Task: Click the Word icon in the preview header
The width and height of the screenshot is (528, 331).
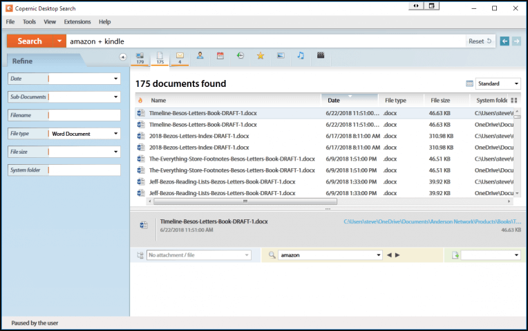Action: click(144, 225)
